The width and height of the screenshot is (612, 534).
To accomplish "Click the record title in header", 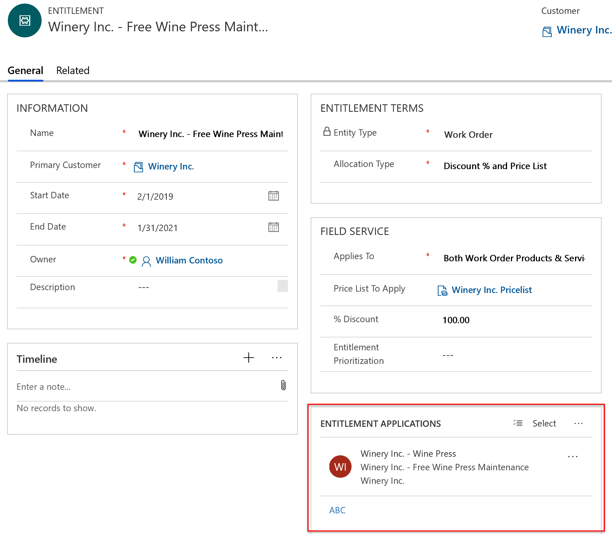I will tap(158, 27).
